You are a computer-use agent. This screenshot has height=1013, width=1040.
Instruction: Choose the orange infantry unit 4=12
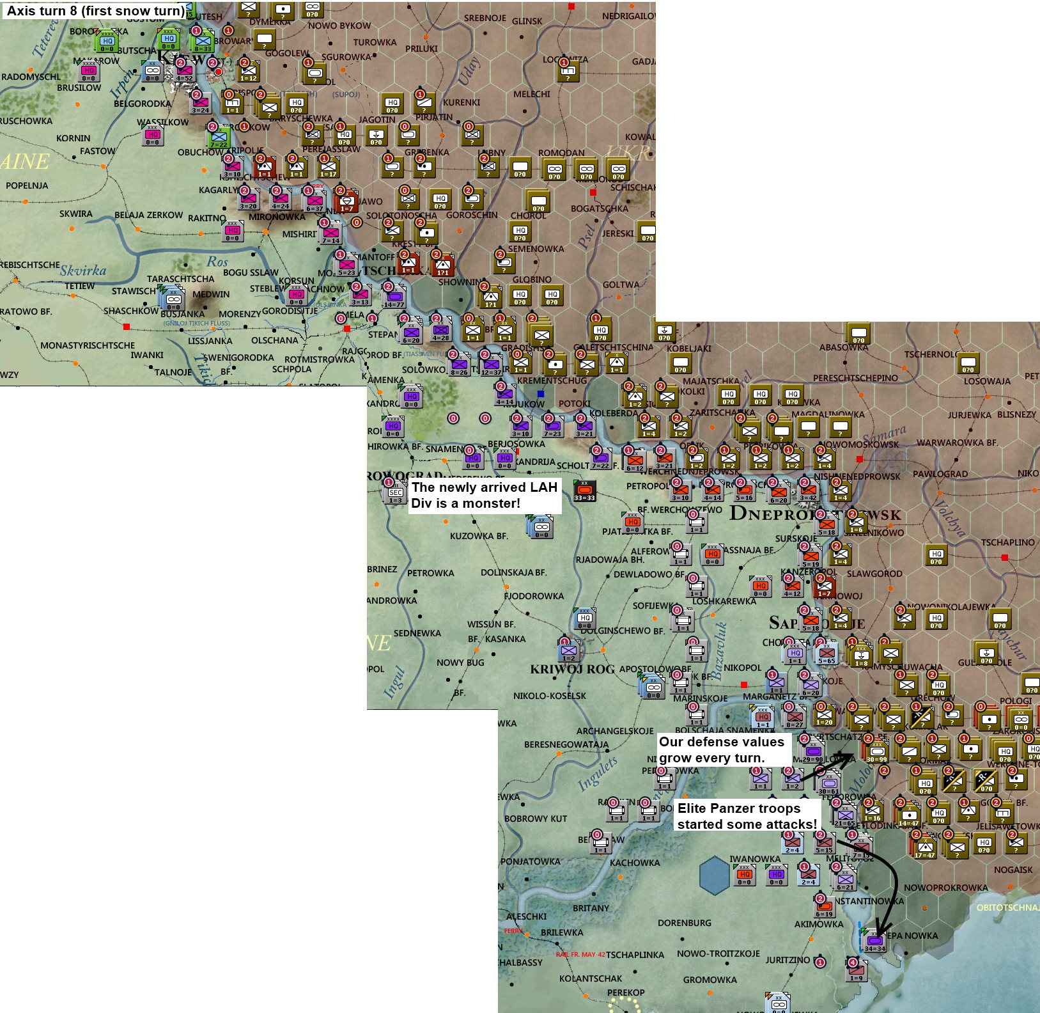coord(793,586)
